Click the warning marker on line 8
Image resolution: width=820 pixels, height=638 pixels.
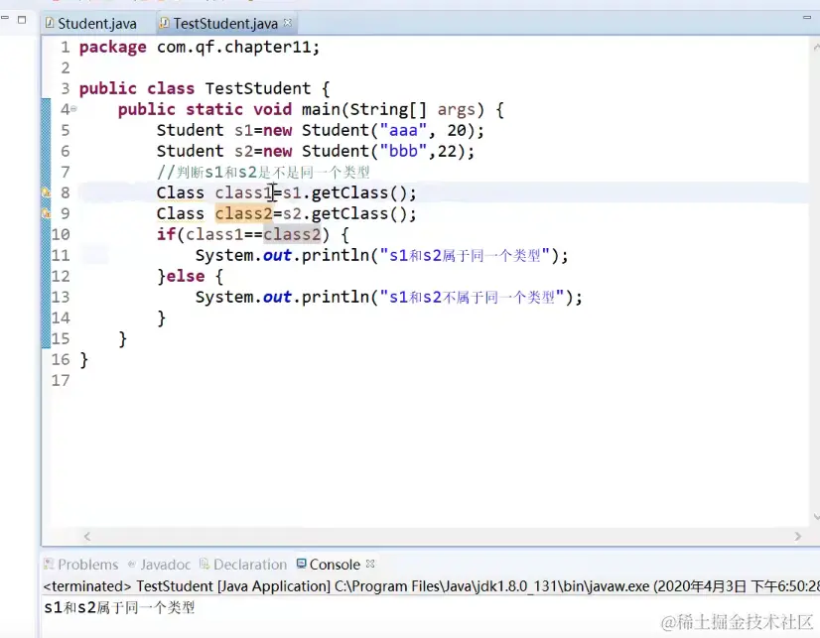[x=46, y=192]
